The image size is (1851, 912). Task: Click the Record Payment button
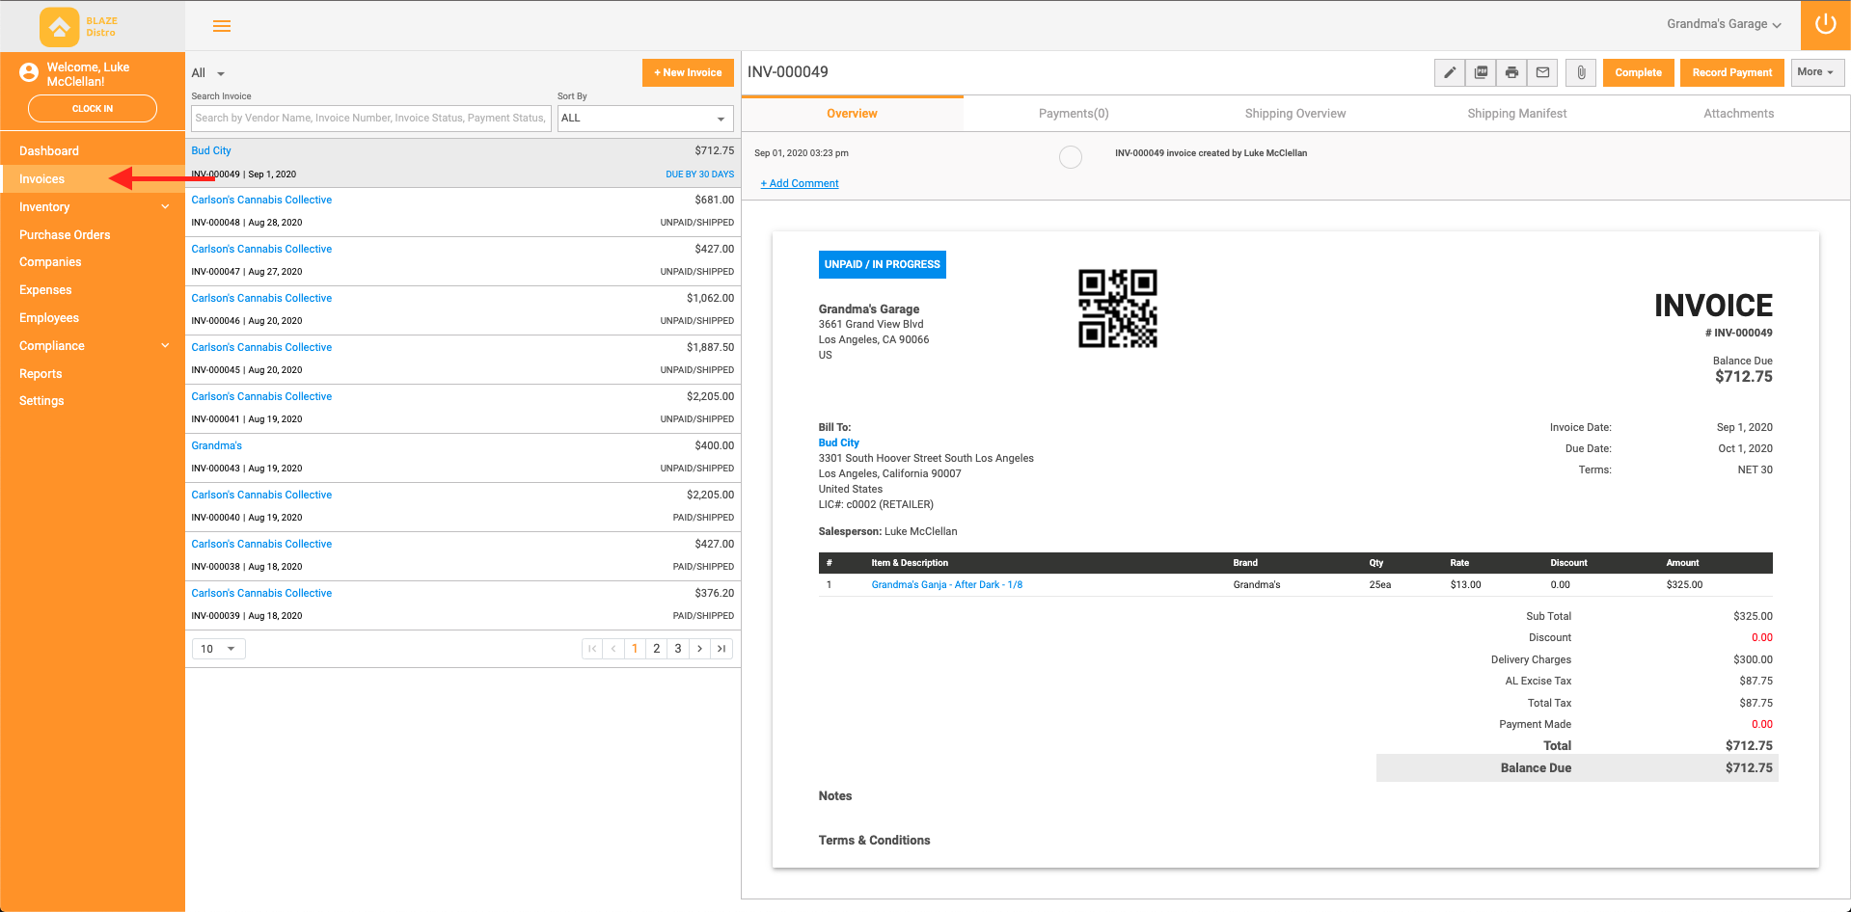click(1731, 72)
